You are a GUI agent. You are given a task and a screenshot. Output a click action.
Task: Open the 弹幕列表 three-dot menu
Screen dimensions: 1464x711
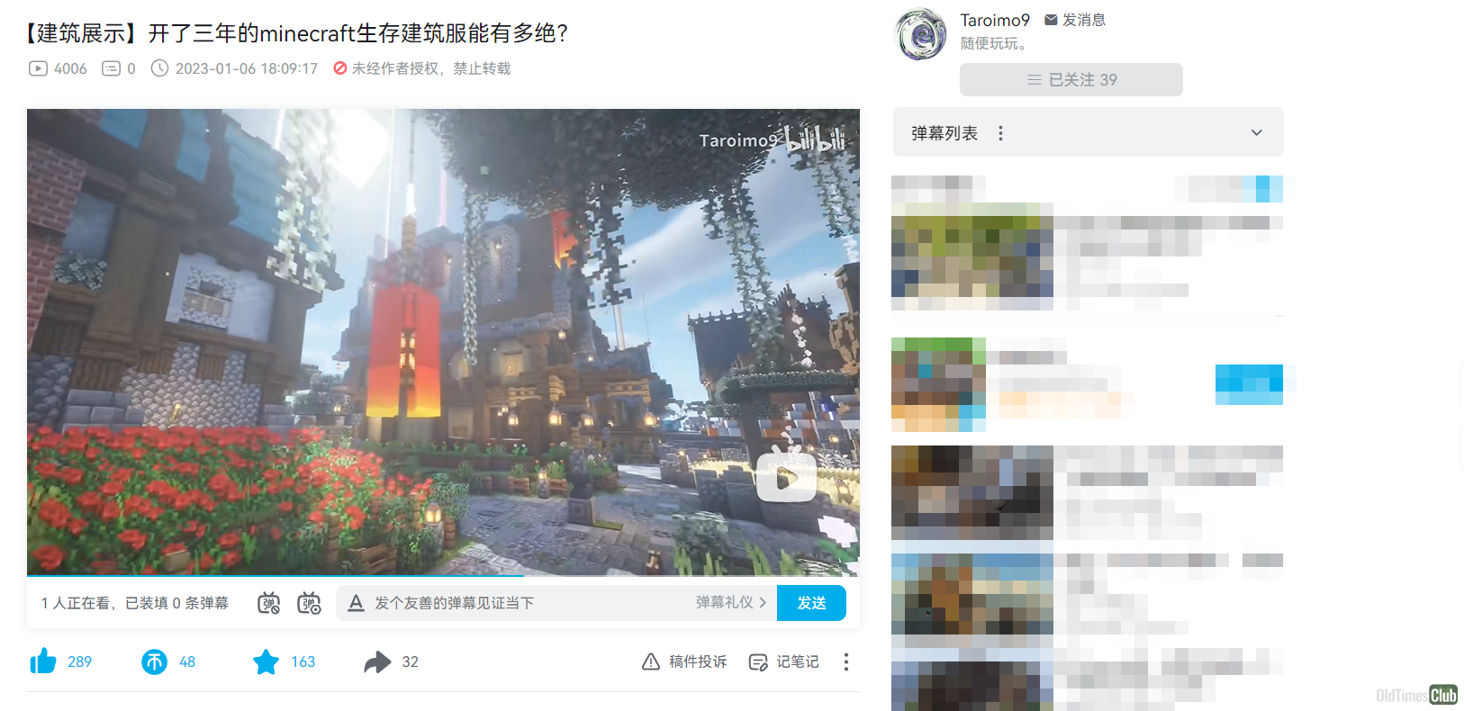click(x=1000, y=133)
